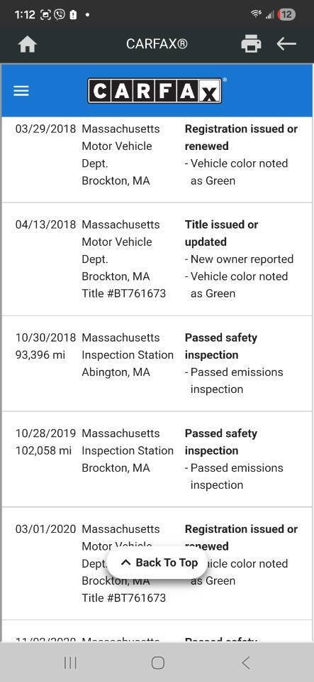
Task: Tap the battery indicator in status bar
Action: pos(286,14)
